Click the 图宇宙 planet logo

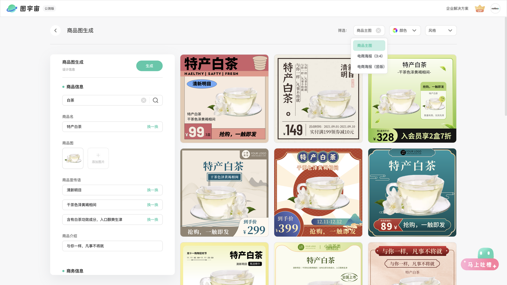coord(12,8)
